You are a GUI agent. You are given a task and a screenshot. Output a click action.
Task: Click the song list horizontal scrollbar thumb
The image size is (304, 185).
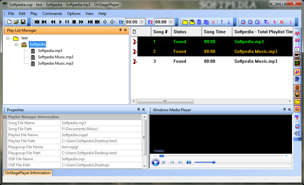(x=165, y=101)
